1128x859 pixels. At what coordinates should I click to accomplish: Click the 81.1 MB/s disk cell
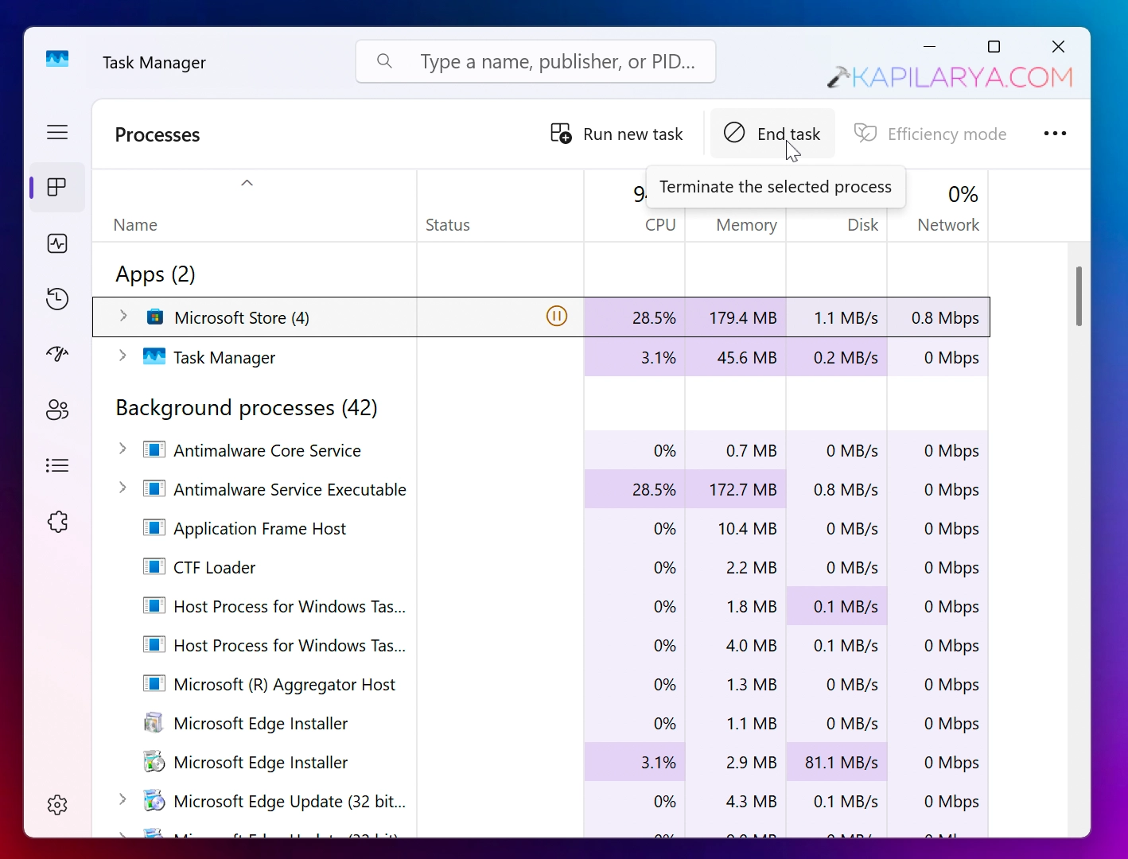(x=837, y=762)
